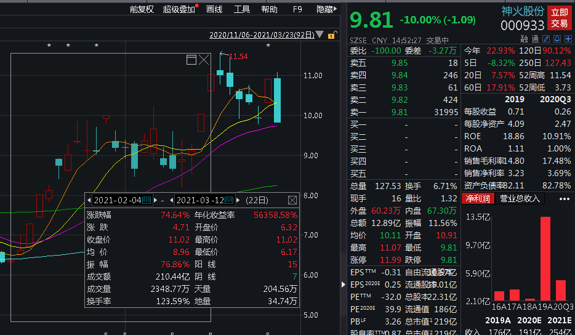Image resolution: width=575 pixels, height=335 pixels.
Task: Click stock code 000933
Action: pyautogui.click(x=522, y=25)
